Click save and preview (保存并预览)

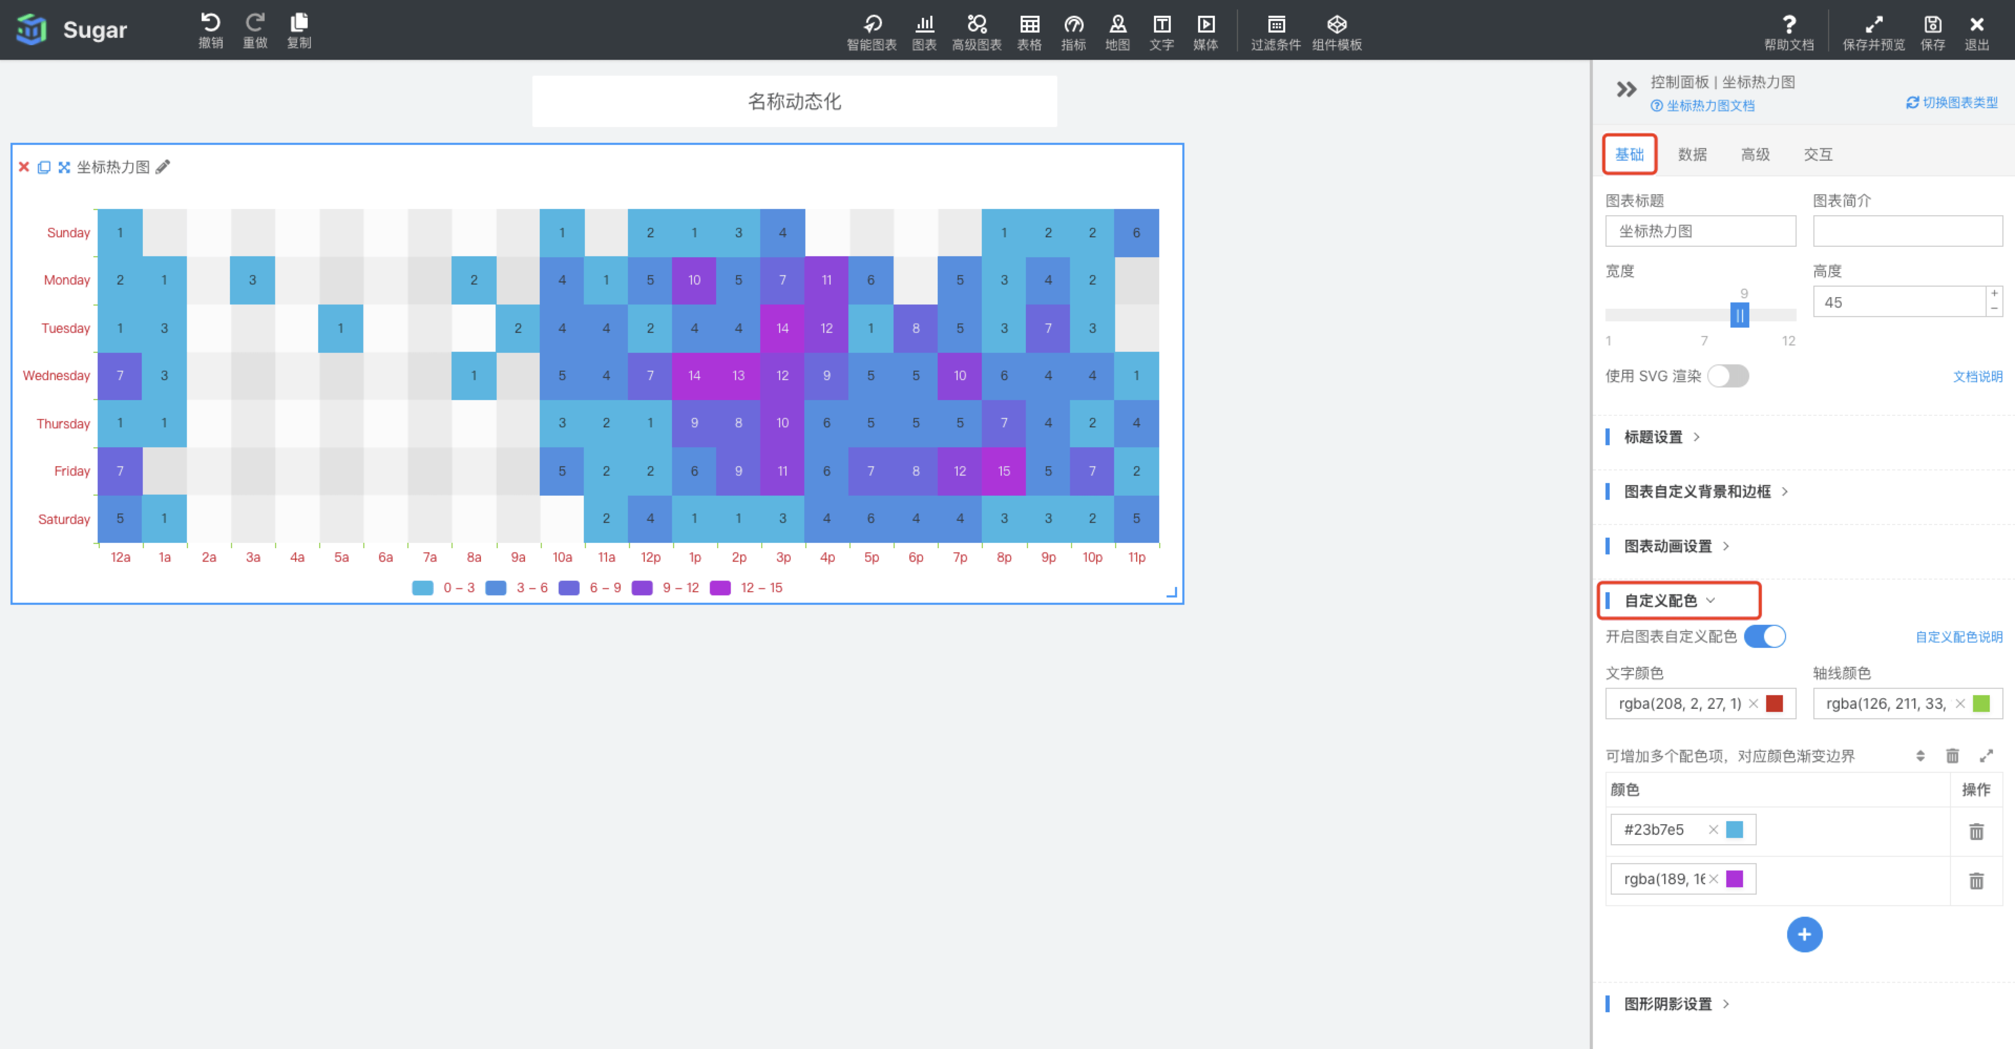click(1873, 33)
